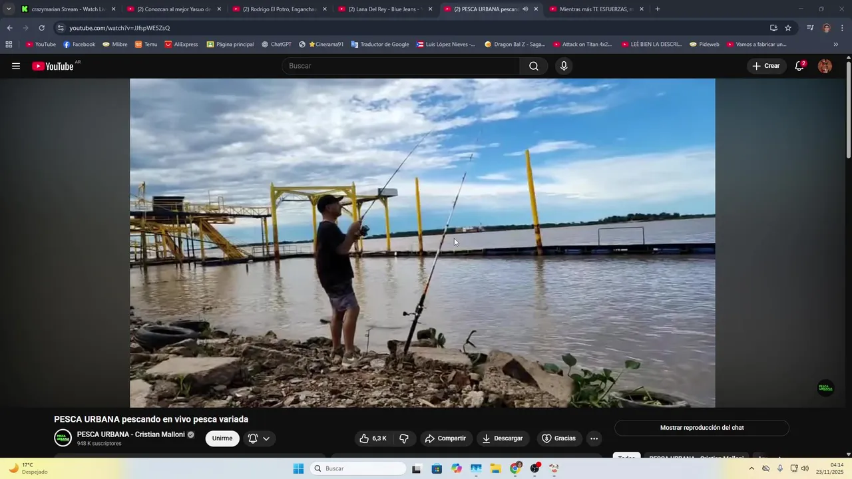The height and width of the screenshot is (479, 852).
Task: Mute the PESCA URBANA tab audio icon
Action: pos(525,9)
